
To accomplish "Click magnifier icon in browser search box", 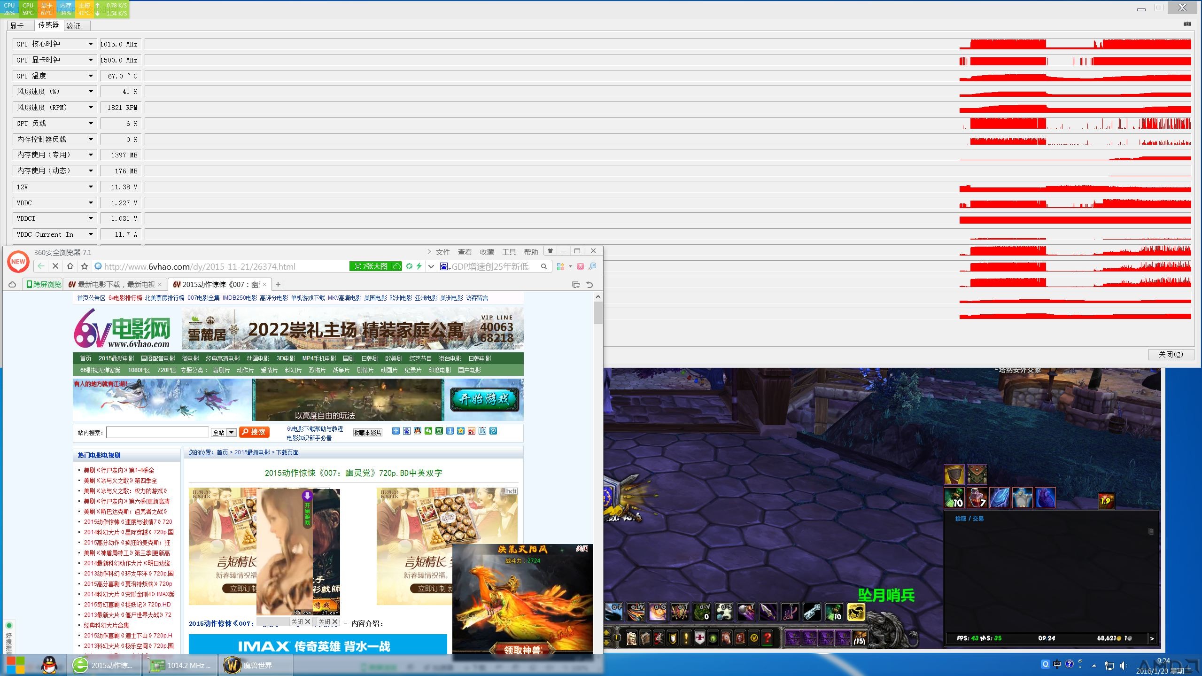I will pos(544,266).
